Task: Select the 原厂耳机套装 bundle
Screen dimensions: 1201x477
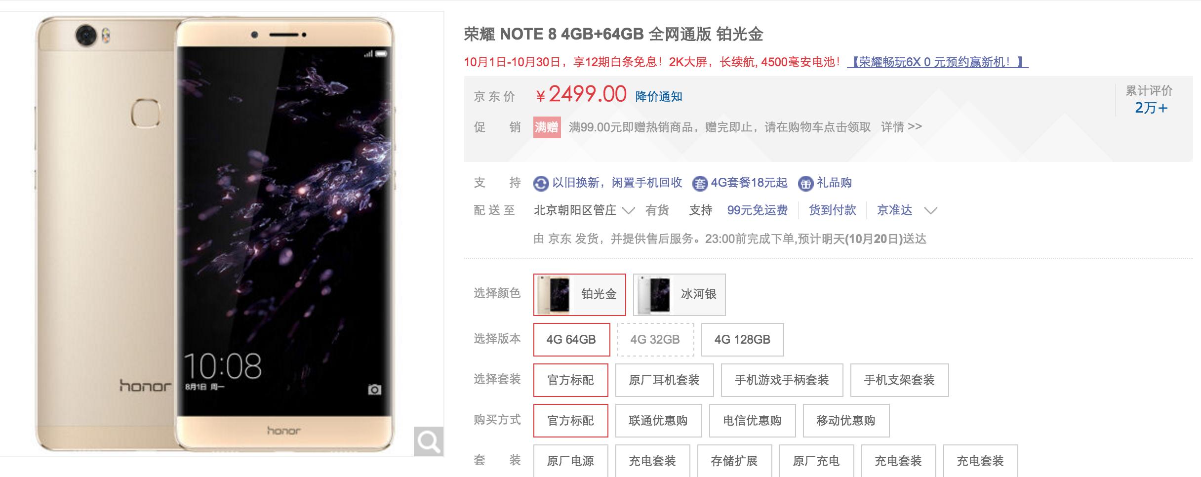Action: click(664, 380)
